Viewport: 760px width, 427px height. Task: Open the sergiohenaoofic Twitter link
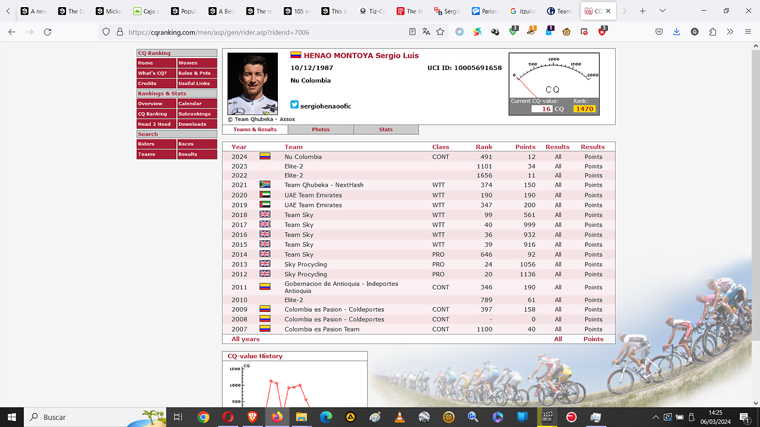[325, 106]
